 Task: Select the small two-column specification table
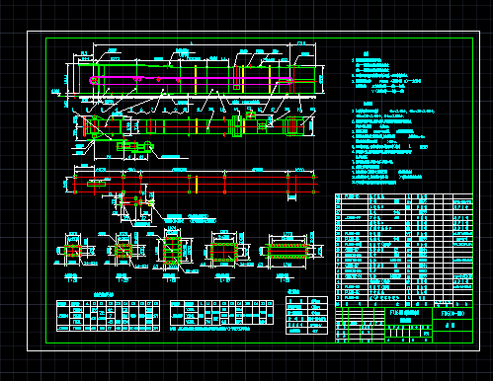[x=306, y=315]
